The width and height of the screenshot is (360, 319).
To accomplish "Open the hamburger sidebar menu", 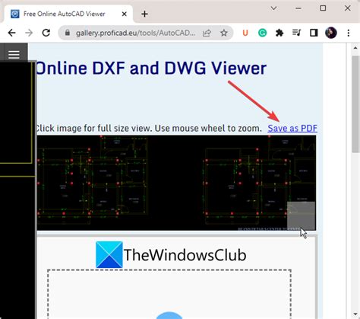I will [14, 54].
